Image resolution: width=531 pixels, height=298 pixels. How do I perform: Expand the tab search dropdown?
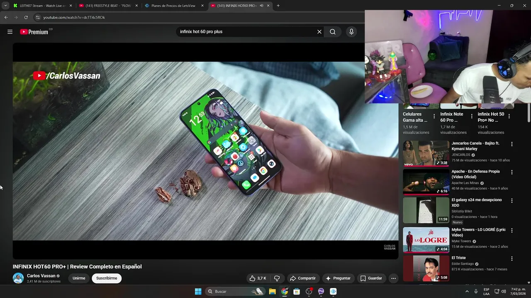pos(5,6)
